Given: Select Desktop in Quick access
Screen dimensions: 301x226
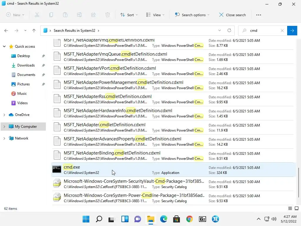Looking at the screenshot, I should 24,56.
